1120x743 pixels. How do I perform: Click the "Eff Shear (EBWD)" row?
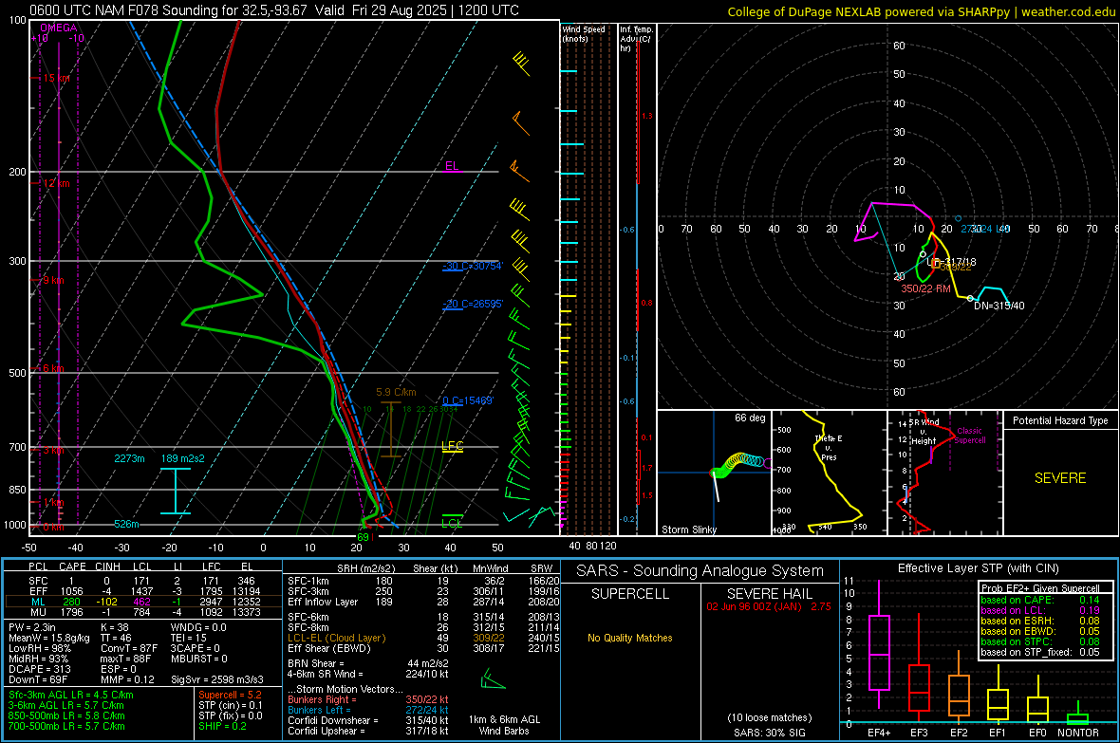click(x=423, y=648)
